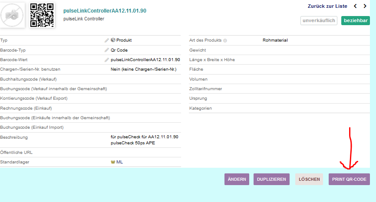This screenshot has height=202, width=376.
Task: Open Zurück zur Liste link
Action: [x=327, y=6]
